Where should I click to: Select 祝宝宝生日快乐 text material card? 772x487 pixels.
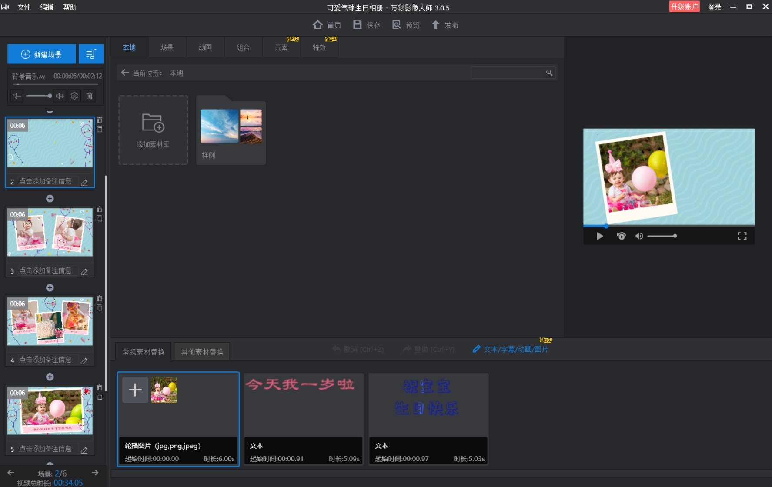pyautogui.click(x=428, y=419)
